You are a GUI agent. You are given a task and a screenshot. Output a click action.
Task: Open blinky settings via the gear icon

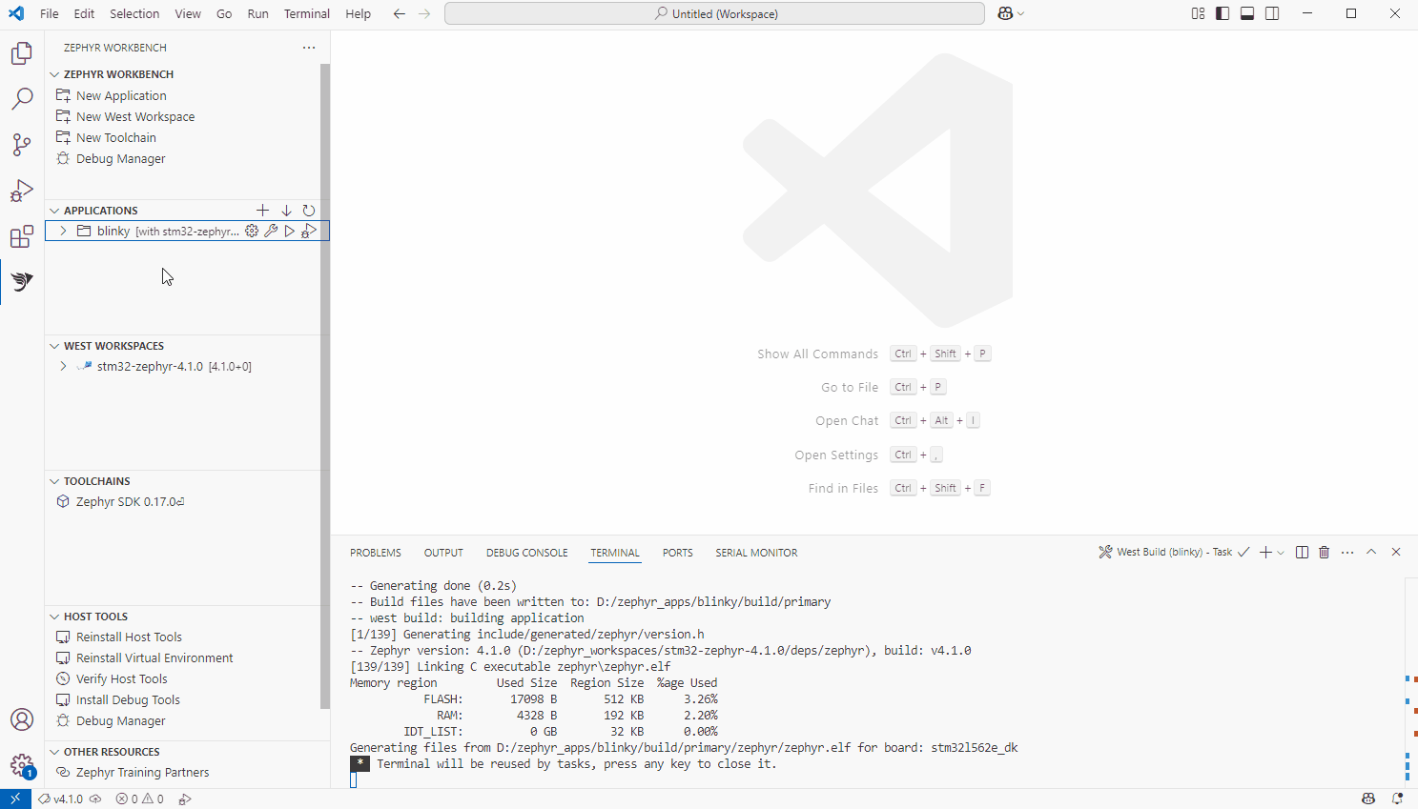pyautogui.click(x=251, y=231)
